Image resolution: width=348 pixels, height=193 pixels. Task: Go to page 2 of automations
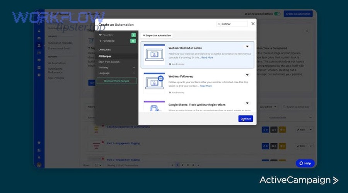tap(183, 165)
